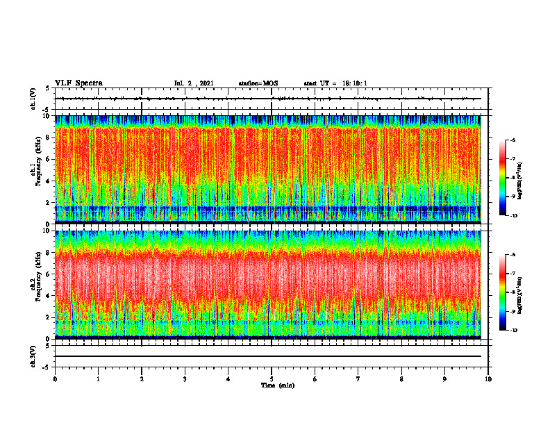Click the "8" kHz tick of ch.1 spectrogram
Image resolution: width=550 pixels, height=425 pixels.
49,137
